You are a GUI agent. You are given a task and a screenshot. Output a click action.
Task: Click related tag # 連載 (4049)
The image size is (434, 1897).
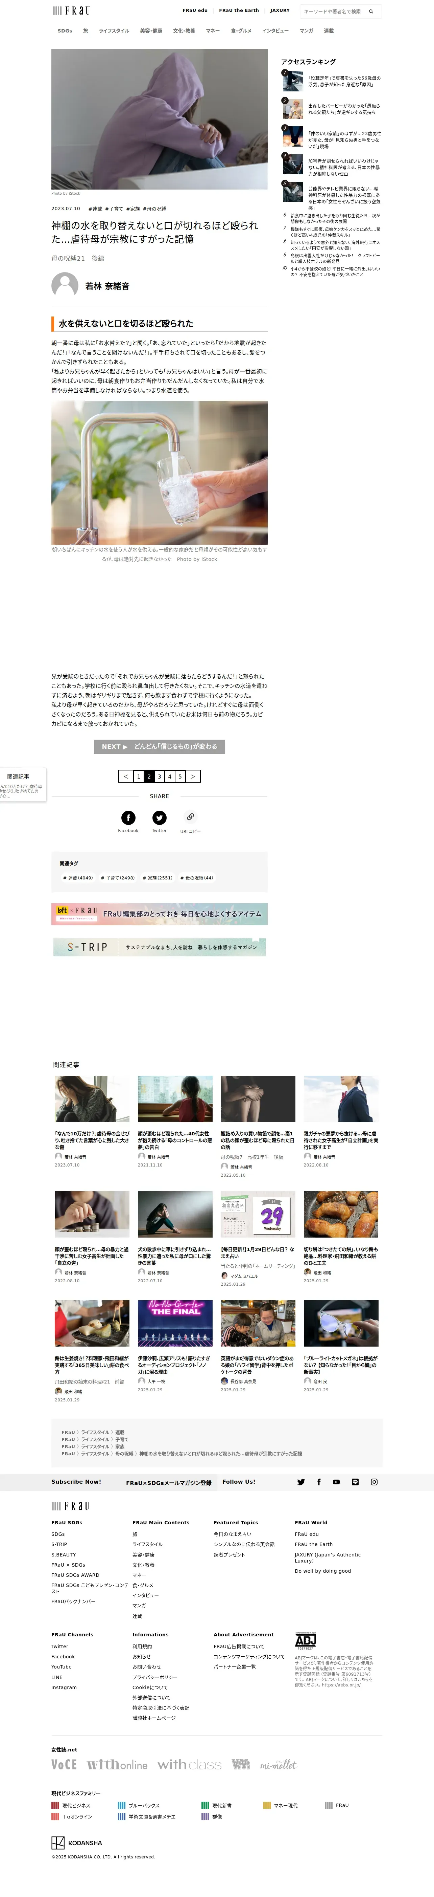click(78, 878)
